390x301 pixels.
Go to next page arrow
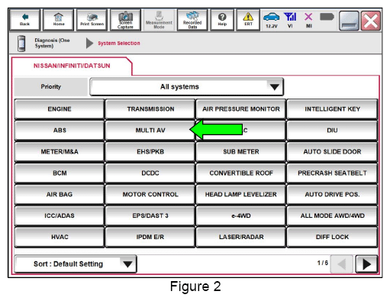[366, 264]
